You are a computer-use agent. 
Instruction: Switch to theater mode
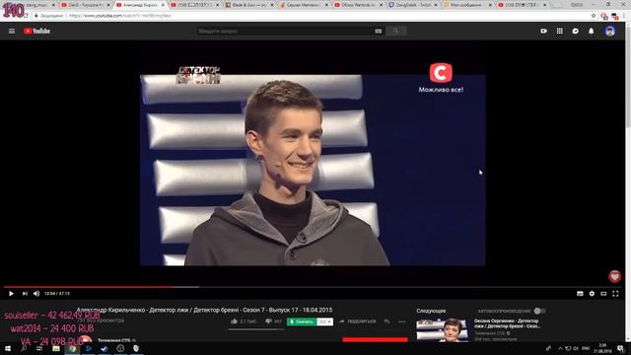coord(603,294)
